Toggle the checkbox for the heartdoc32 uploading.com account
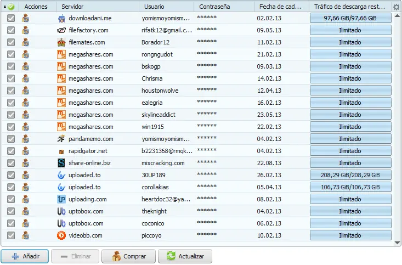The width and height of the screenshot is (402, 265). coord(11,199)
